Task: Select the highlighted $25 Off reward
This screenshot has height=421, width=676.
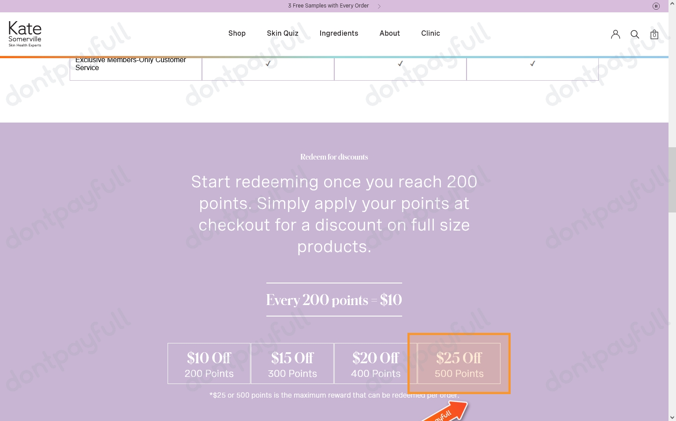Action: (x=459, y=363)
